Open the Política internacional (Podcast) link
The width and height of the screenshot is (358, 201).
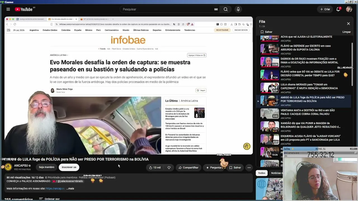point(97,178)
